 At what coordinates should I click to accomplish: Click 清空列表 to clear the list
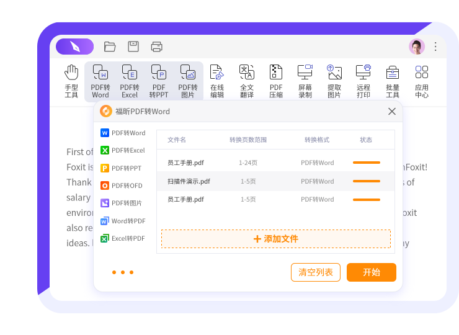(316, 272)
